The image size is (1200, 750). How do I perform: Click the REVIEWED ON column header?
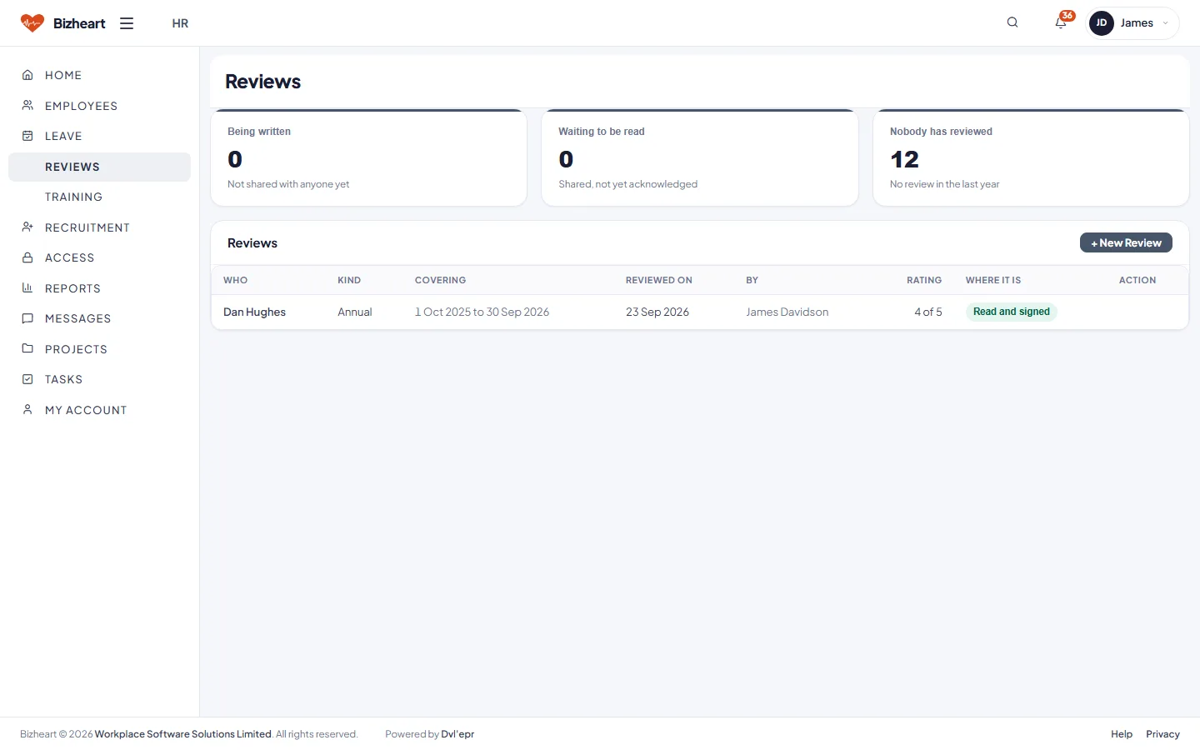pyautogui.click(x=659, y=280)
